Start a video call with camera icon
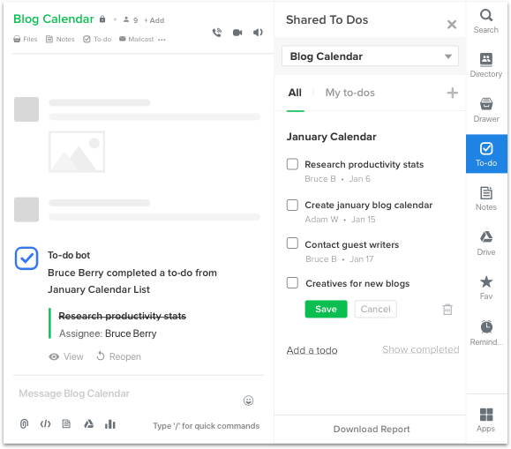This screenshot has width=511, height=449. coord(237,33)
